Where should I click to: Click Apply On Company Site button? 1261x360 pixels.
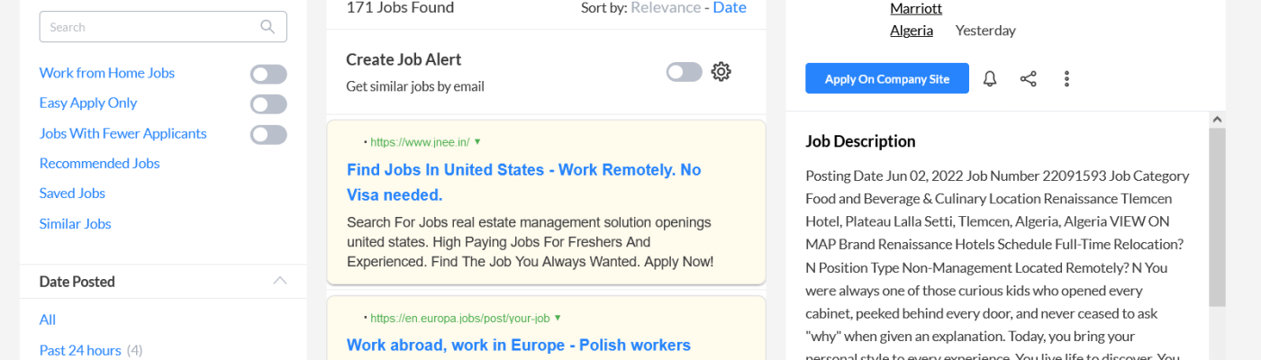coord(886,79)
